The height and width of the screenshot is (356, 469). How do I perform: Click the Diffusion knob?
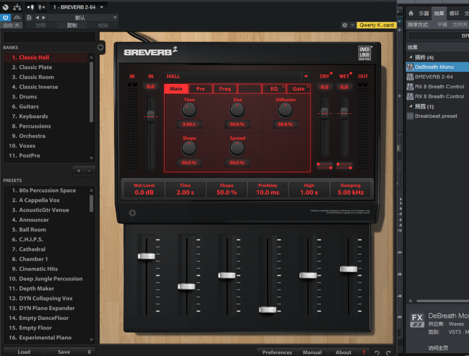click(x=285, y=110)
